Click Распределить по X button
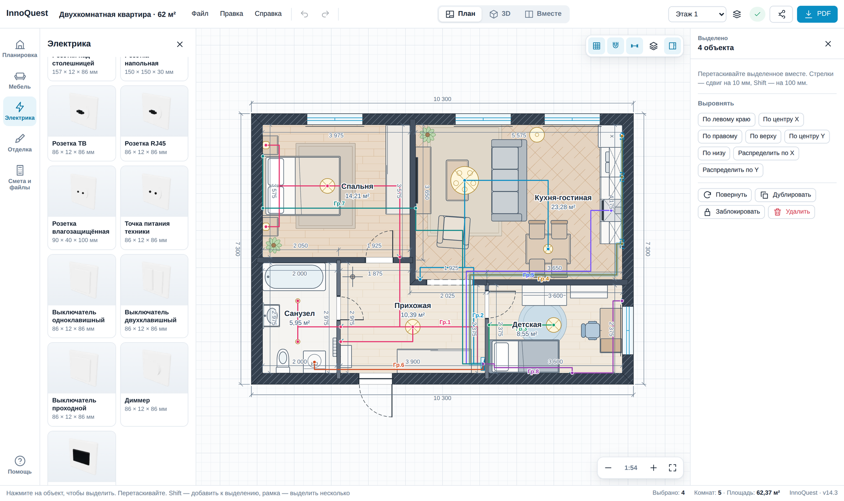 766,153
